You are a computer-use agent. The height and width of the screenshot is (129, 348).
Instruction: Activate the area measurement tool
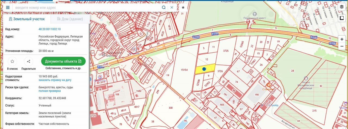pyautogui.click(x=342, y=18)
